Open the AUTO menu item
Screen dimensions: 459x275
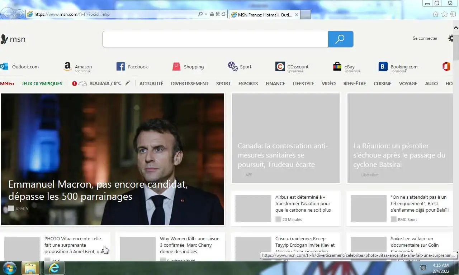[x=431, y=83]
